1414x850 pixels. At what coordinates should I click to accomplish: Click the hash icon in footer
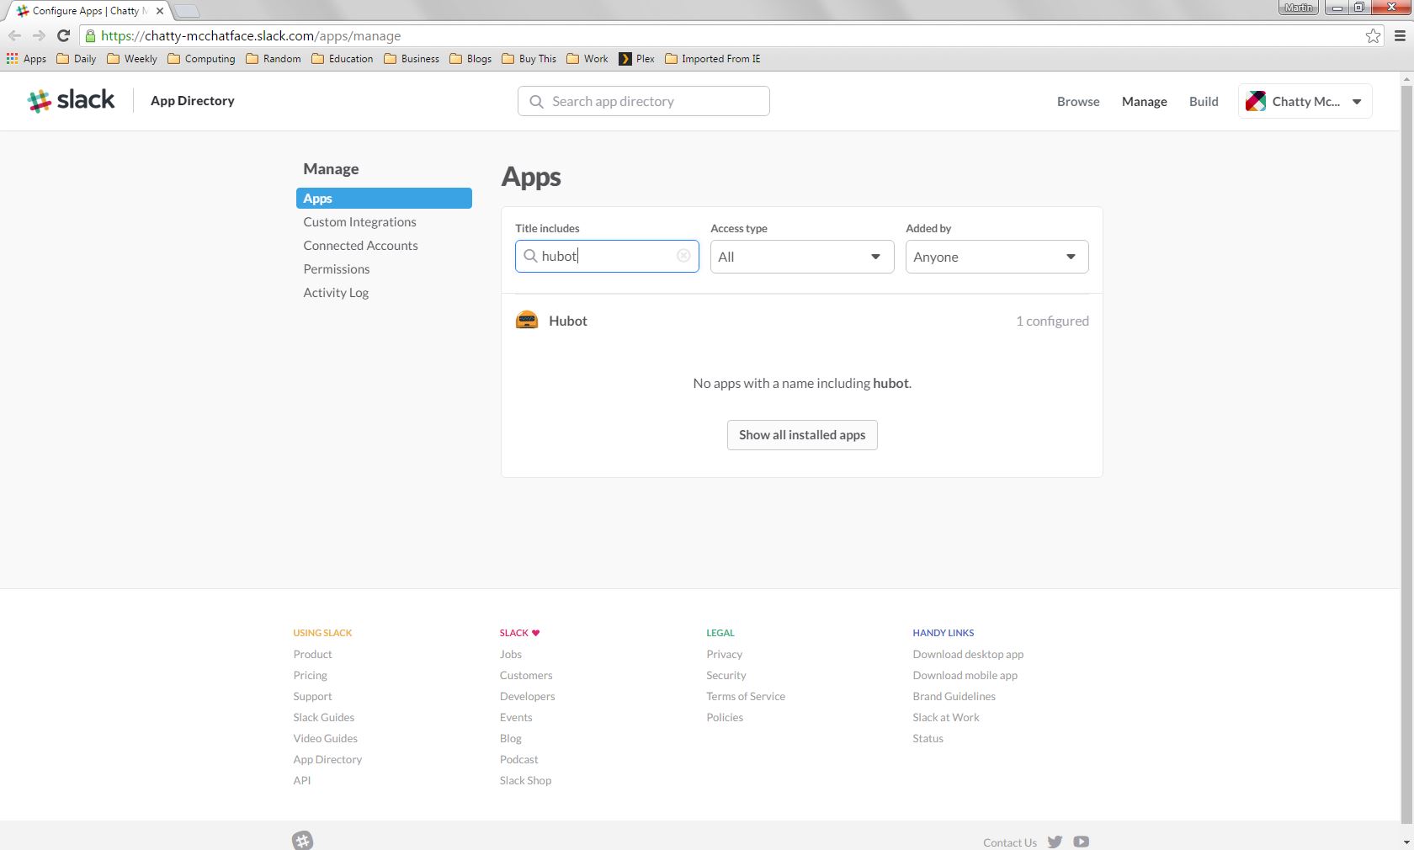point(303,840)
